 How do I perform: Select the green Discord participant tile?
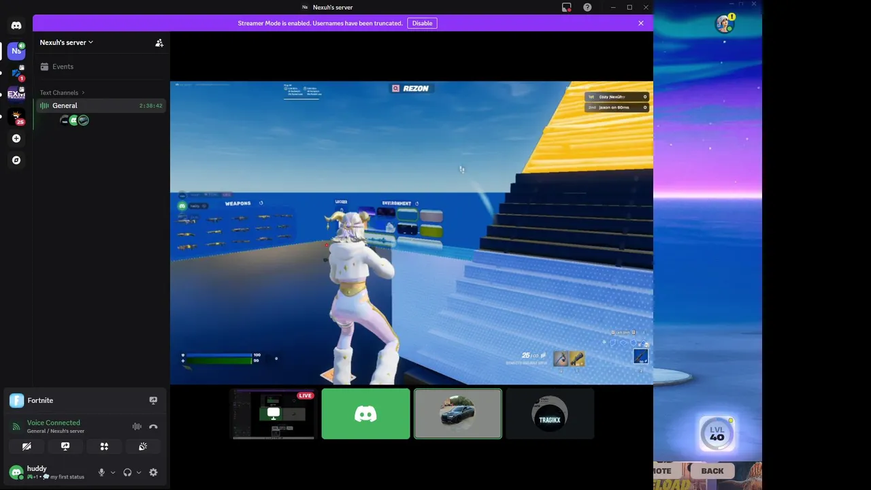click(366, 414)
